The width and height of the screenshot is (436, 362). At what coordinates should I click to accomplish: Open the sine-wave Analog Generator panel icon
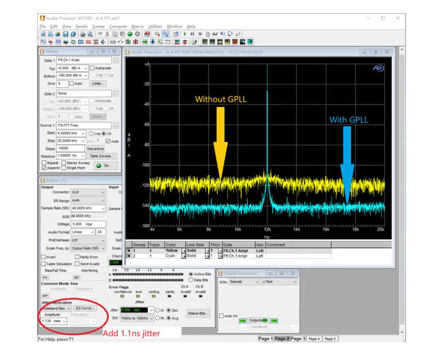coord(43,42)
